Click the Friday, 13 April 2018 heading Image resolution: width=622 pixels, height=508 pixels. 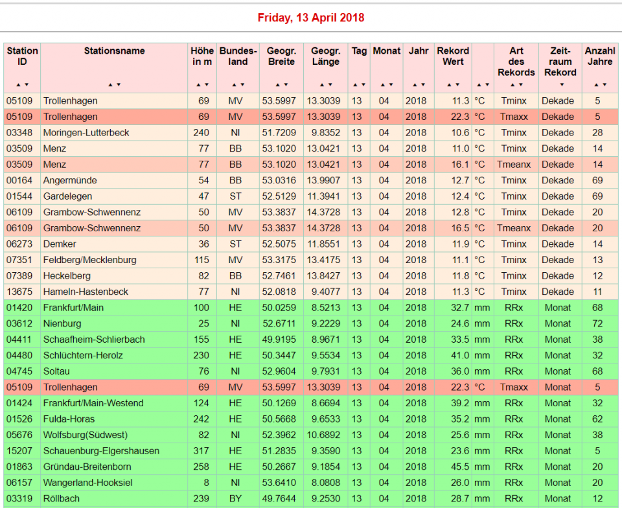pos(311,17)
